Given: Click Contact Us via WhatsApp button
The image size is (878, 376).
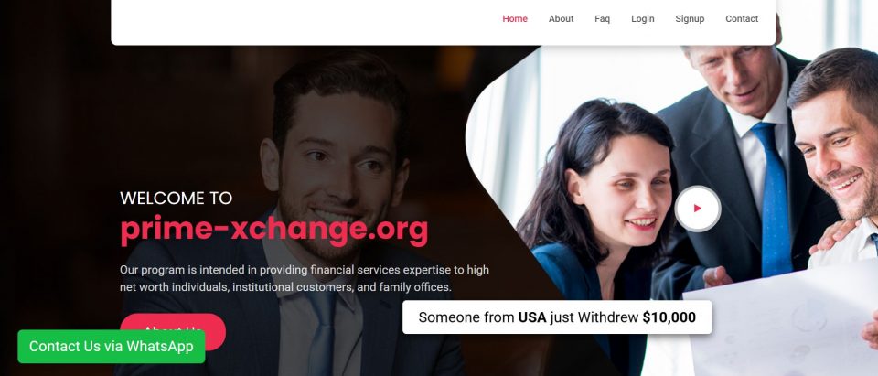Looking at the screenshot, I should (x=112, y=347).
